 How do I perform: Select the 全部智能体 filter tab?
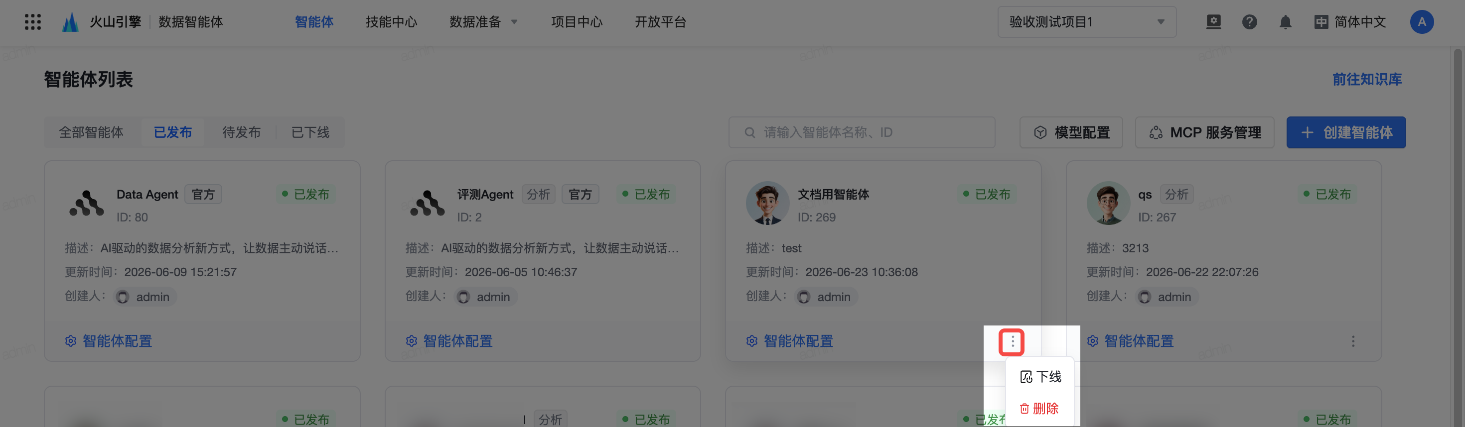pos(91,133)
